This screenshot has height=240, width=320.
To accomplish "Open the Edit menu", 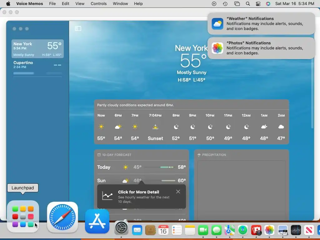I will coord(65,3).
